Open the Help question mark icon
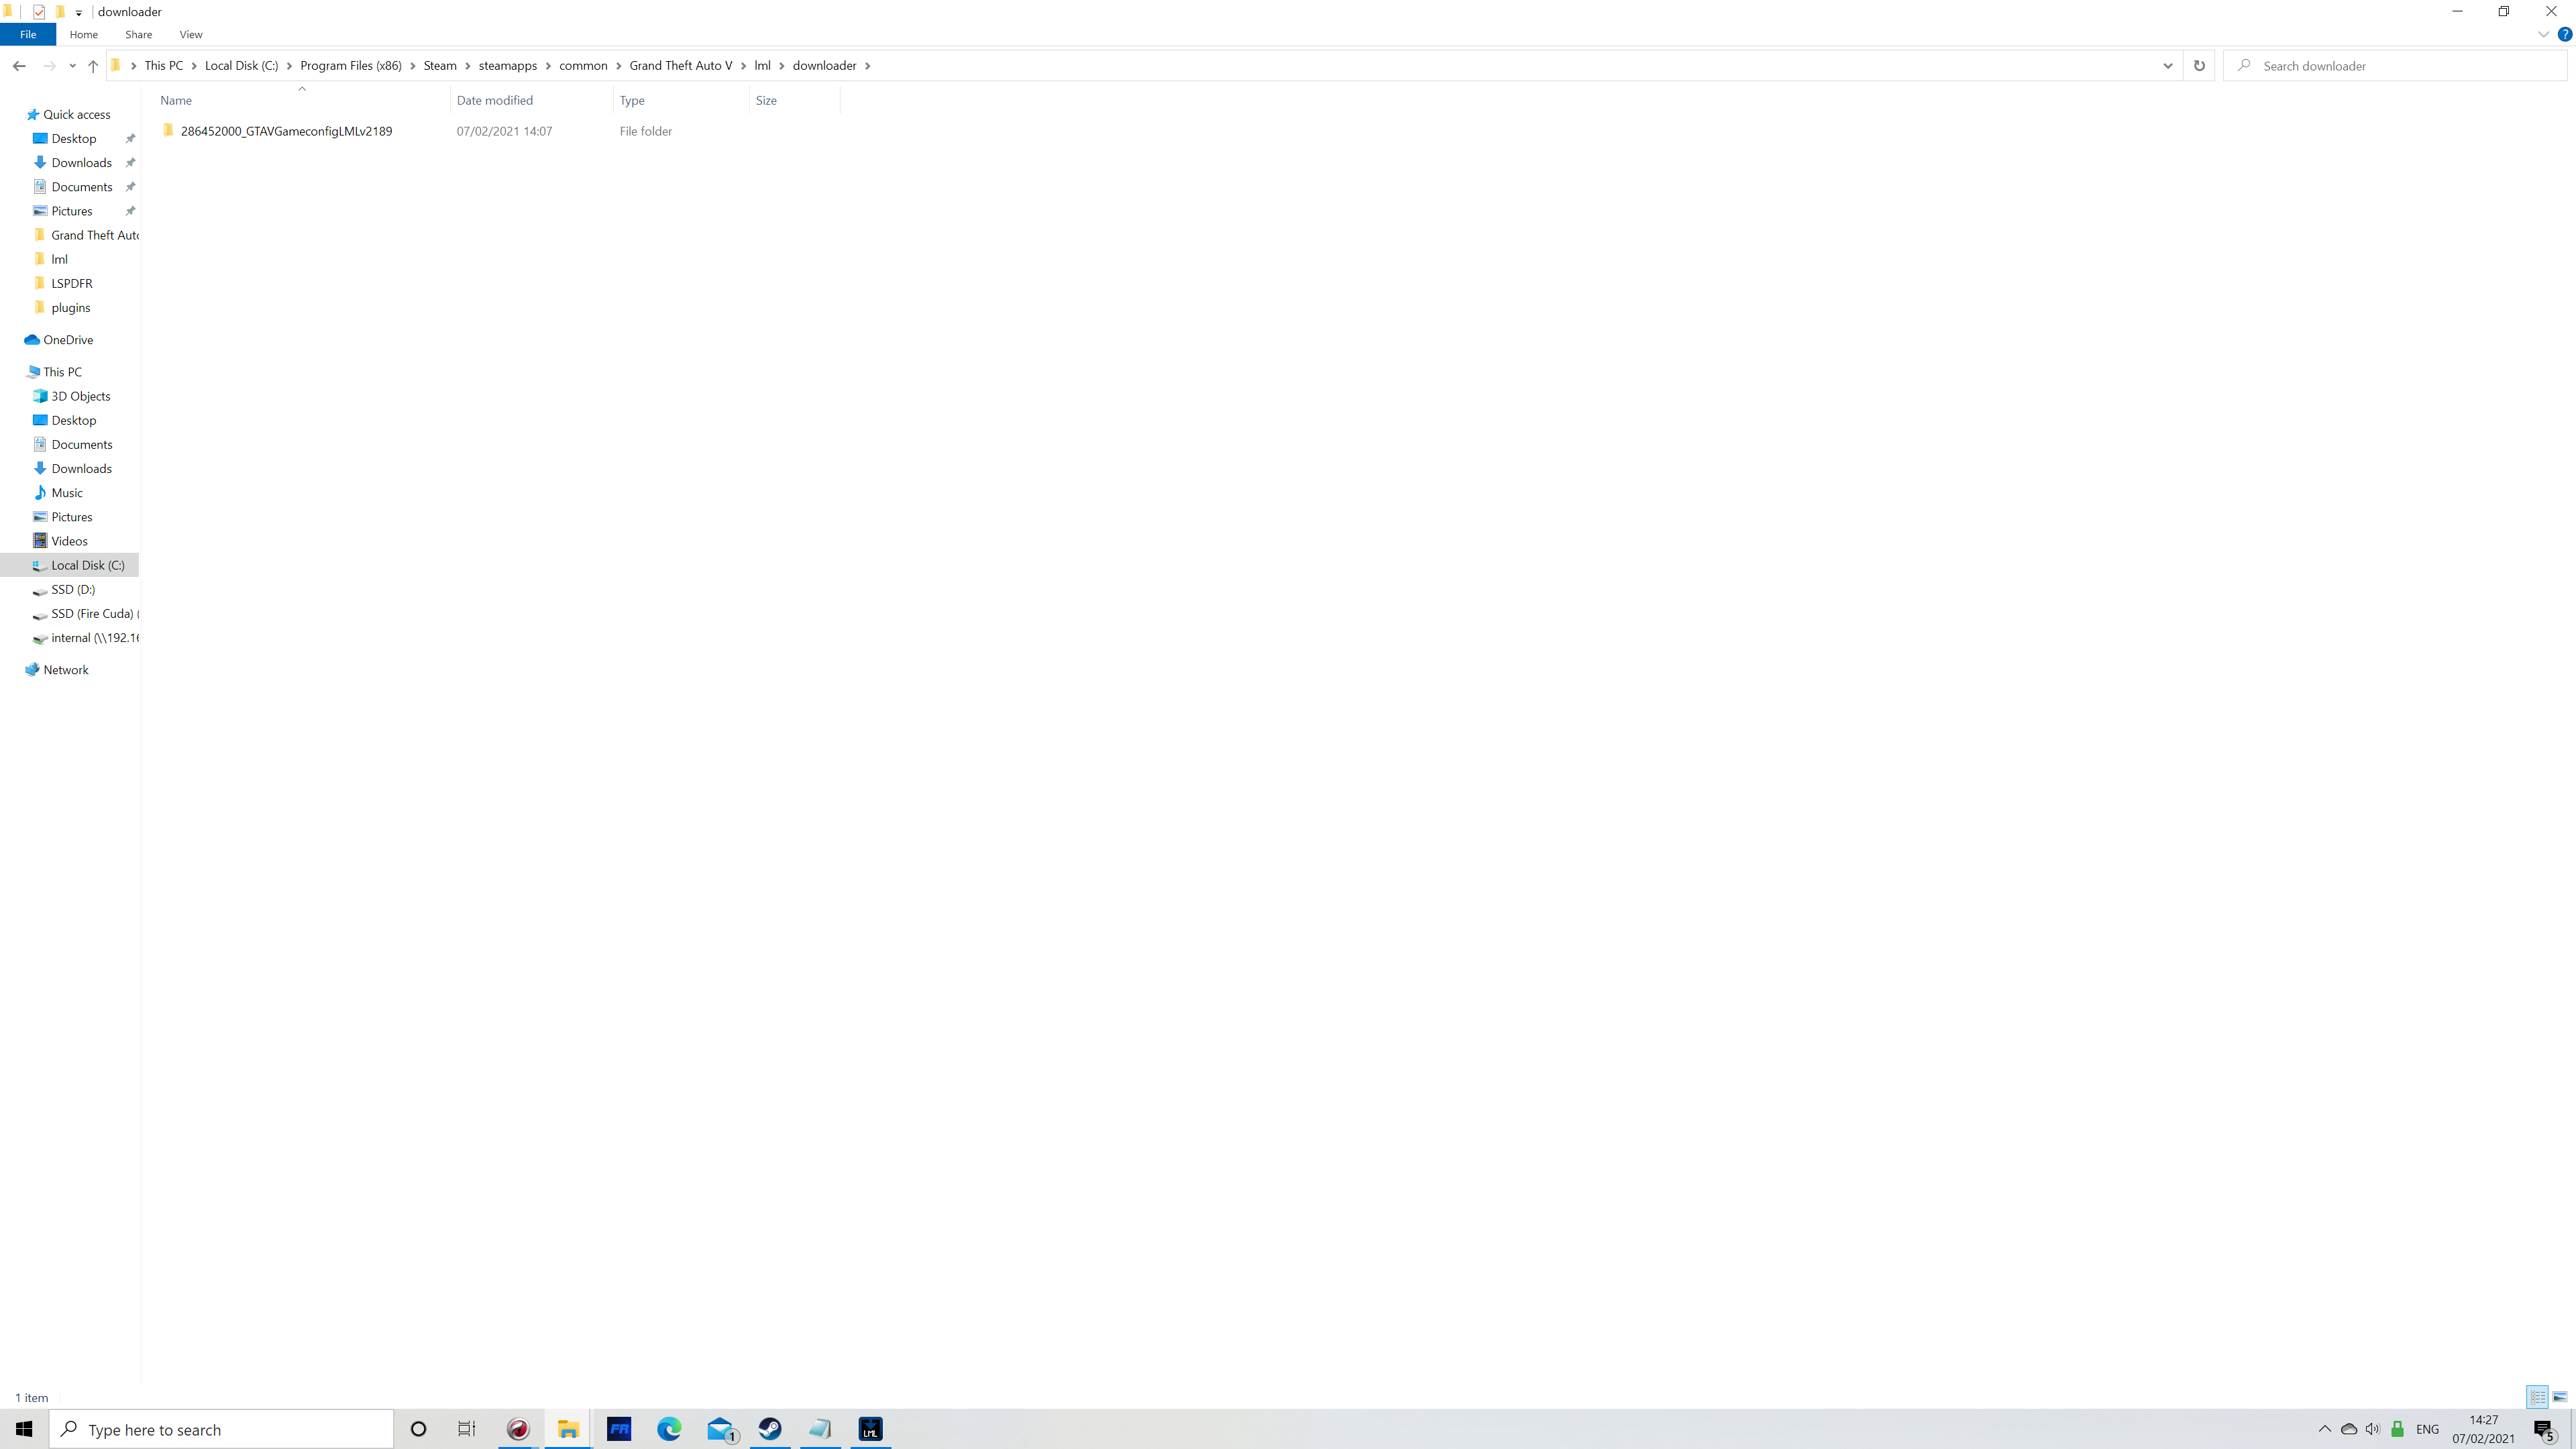This screenshot has height=1449, width=2576. click(x=2564, y=34)
